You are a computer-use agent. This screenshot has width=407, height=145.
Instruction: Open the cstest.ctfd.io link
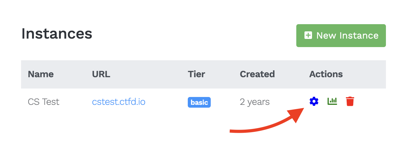pos(119,102)
